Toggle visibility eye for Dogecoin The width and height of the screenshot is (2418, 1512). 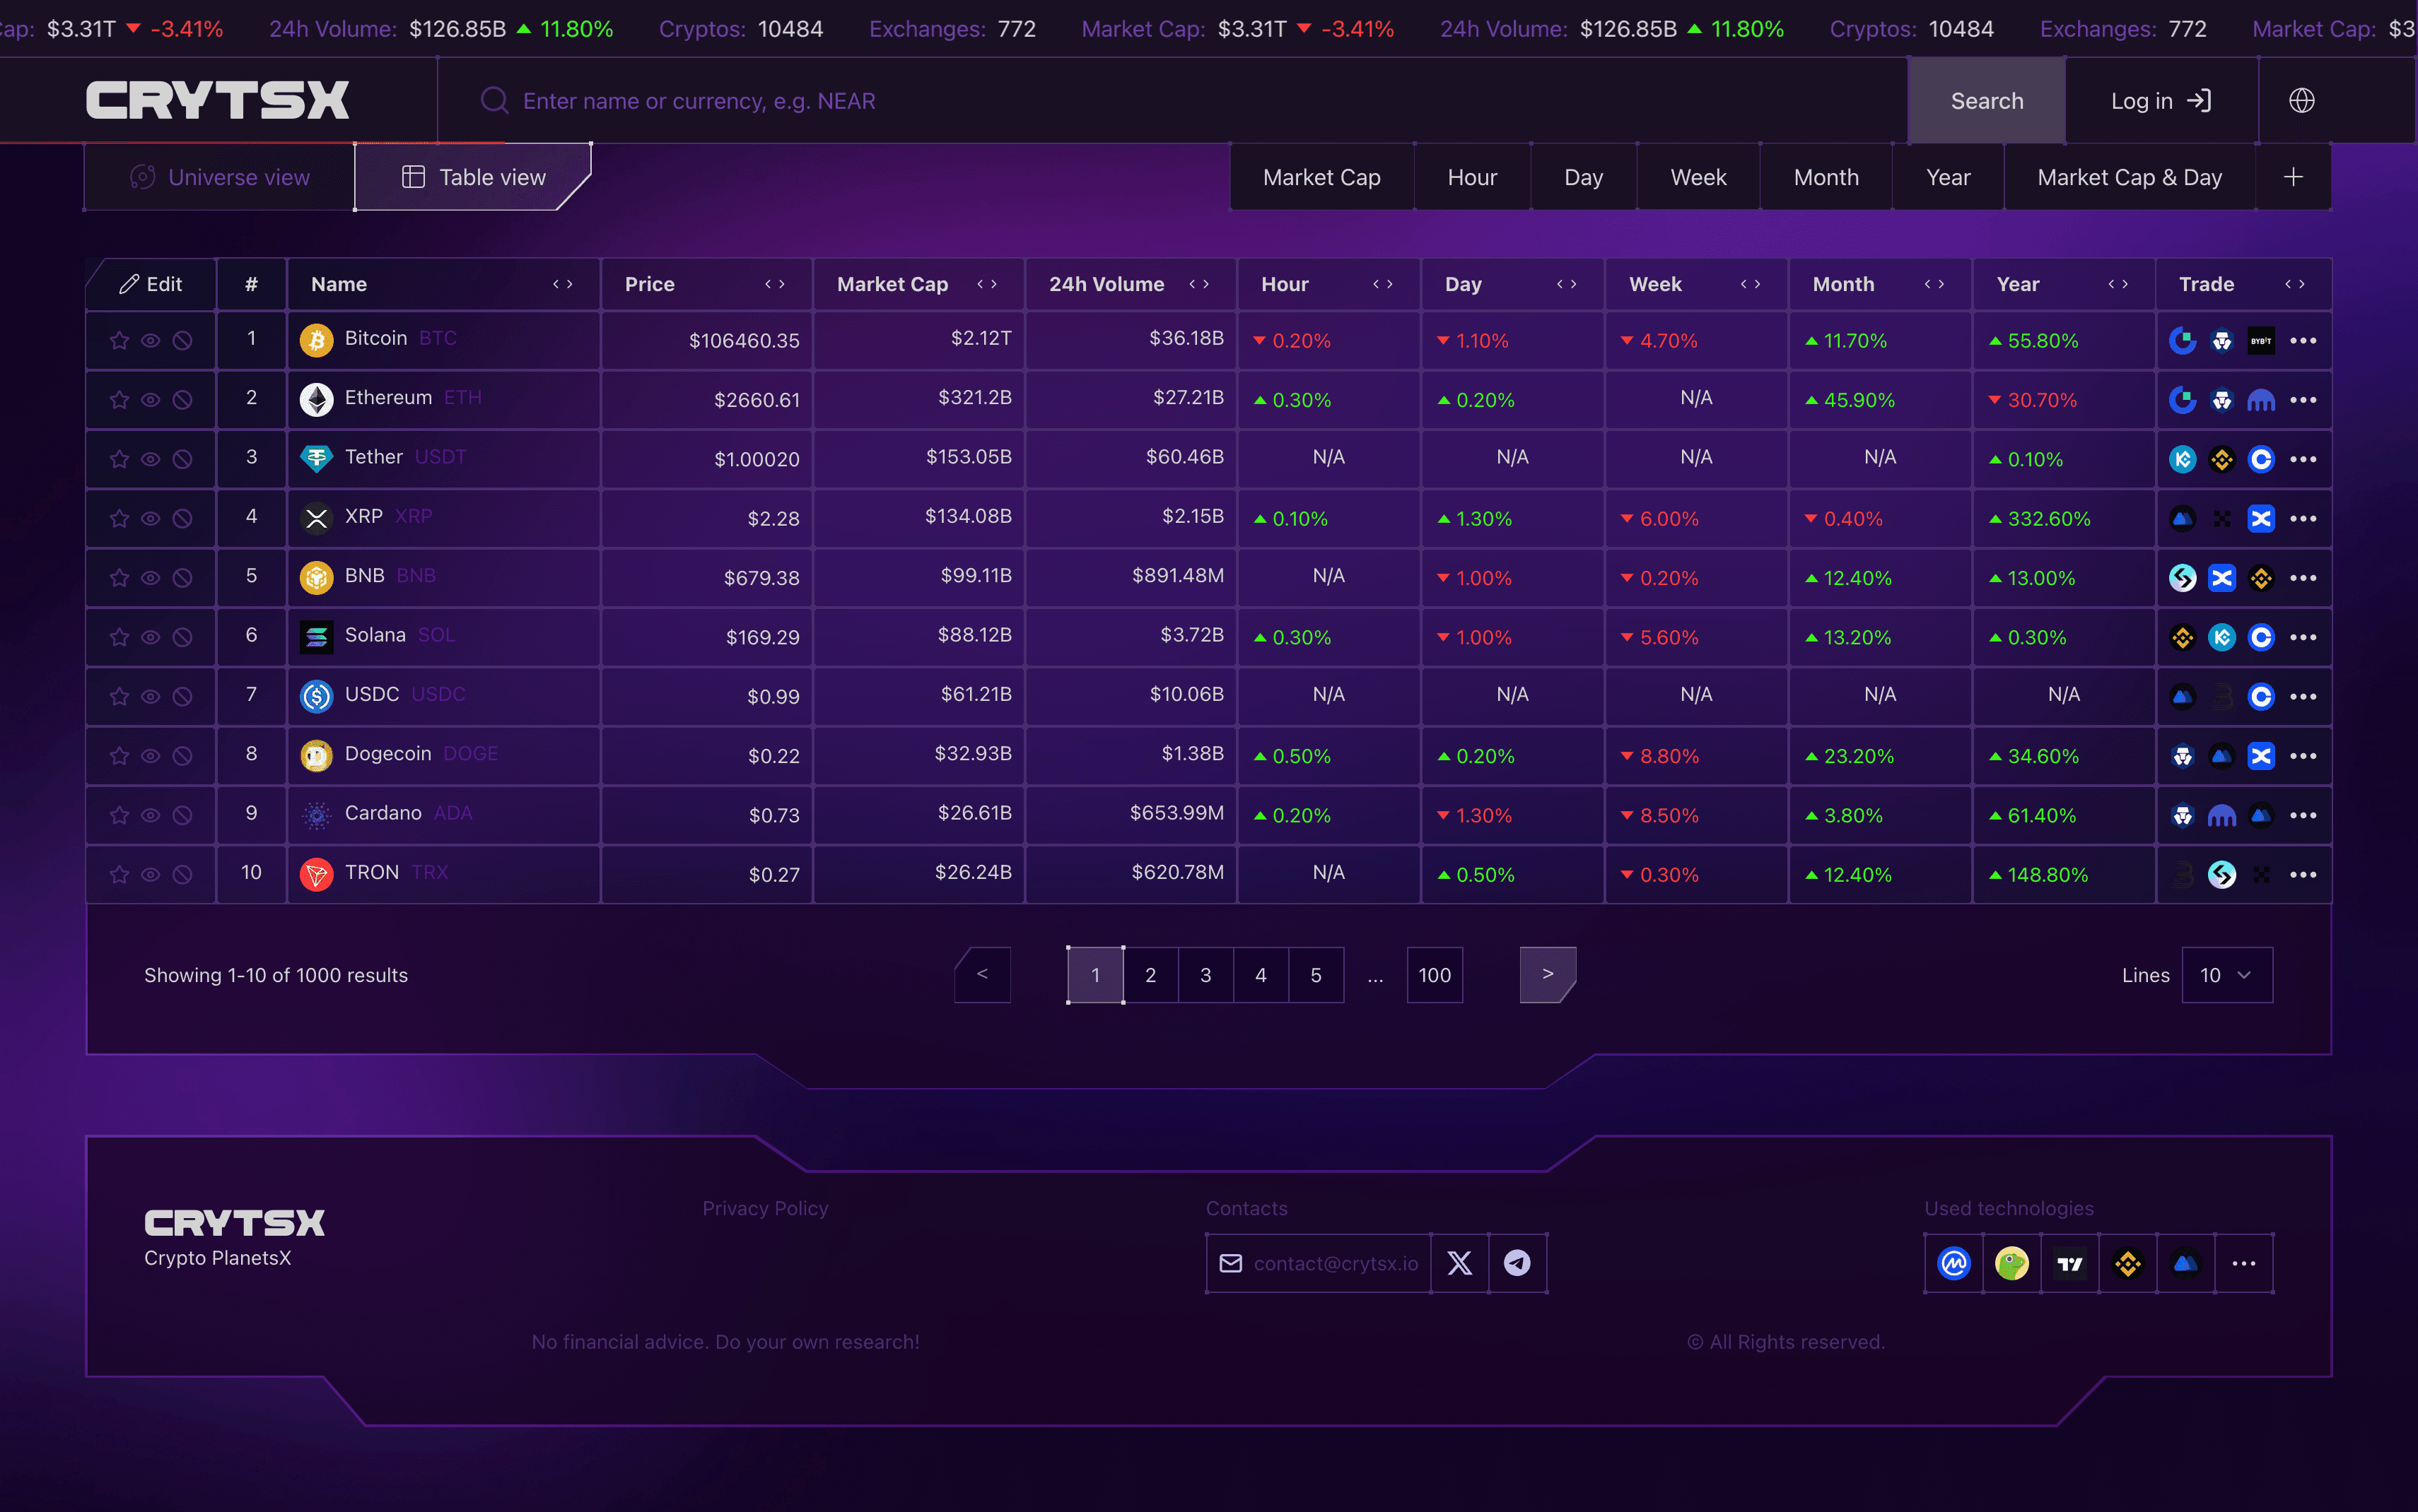(150, 756)
